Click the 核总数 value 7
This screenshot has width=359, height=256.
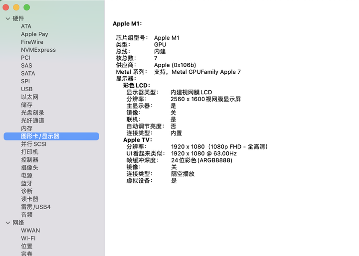156,58
